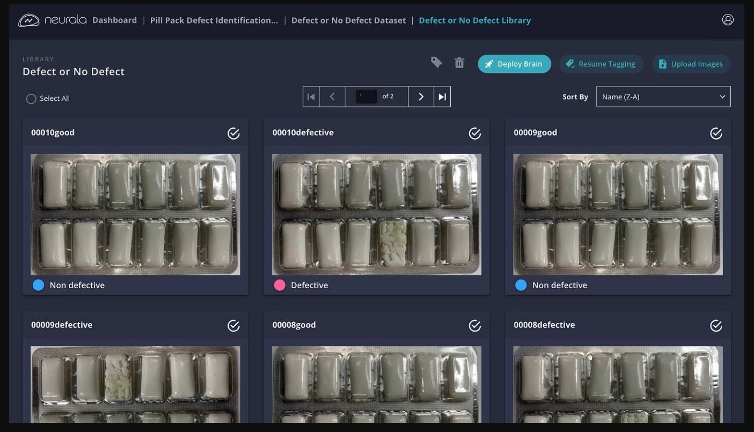Open Dashboard breadcrumb

click(114, 20)
